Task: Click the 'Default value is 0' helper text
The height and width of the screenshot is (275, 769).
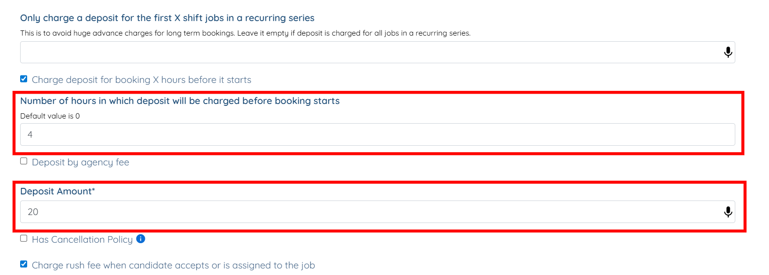Action: tap(50, 116)
